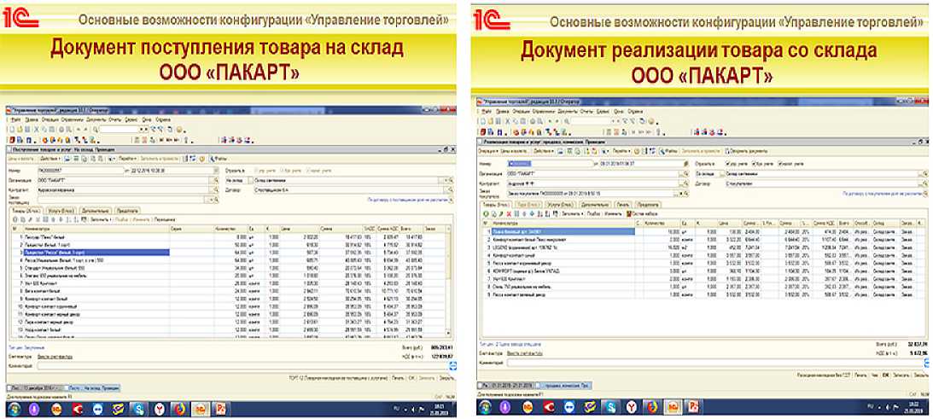Viewport: 933px width, 419px height.
Task: Expand Перейти dropdown in Реализация toolbar
Action: 621,151
